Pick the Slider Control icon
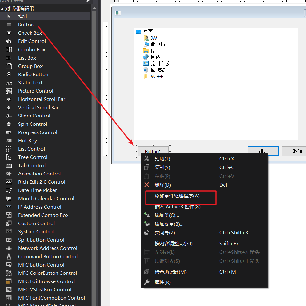 pos(9,116)
